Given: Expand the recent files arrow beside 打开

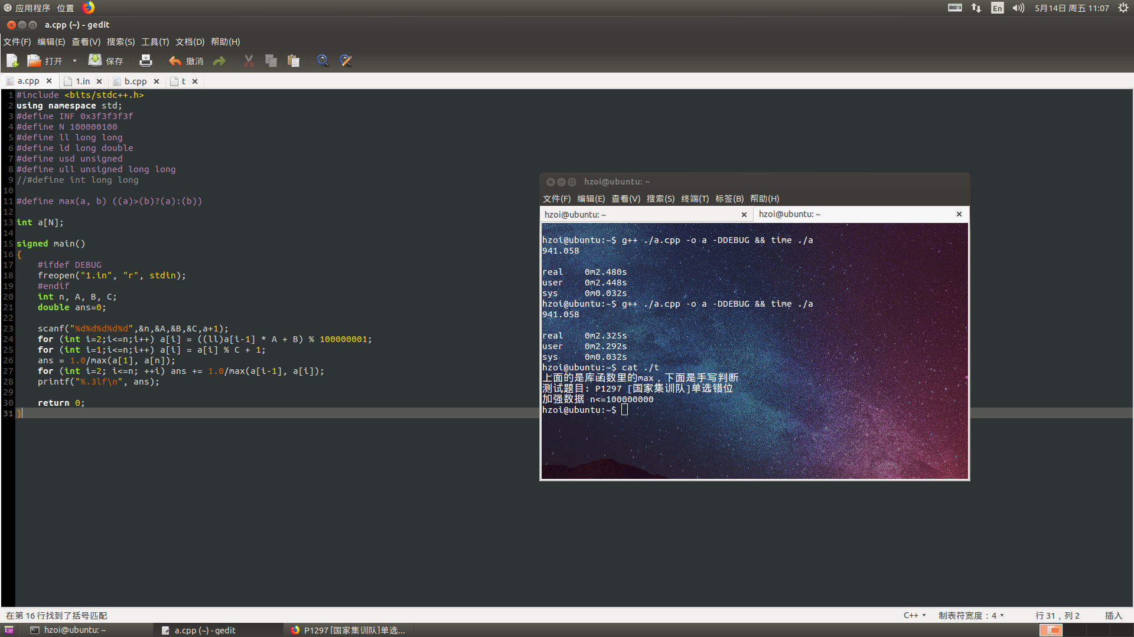Looking at the screenshot, I should 74,61.
